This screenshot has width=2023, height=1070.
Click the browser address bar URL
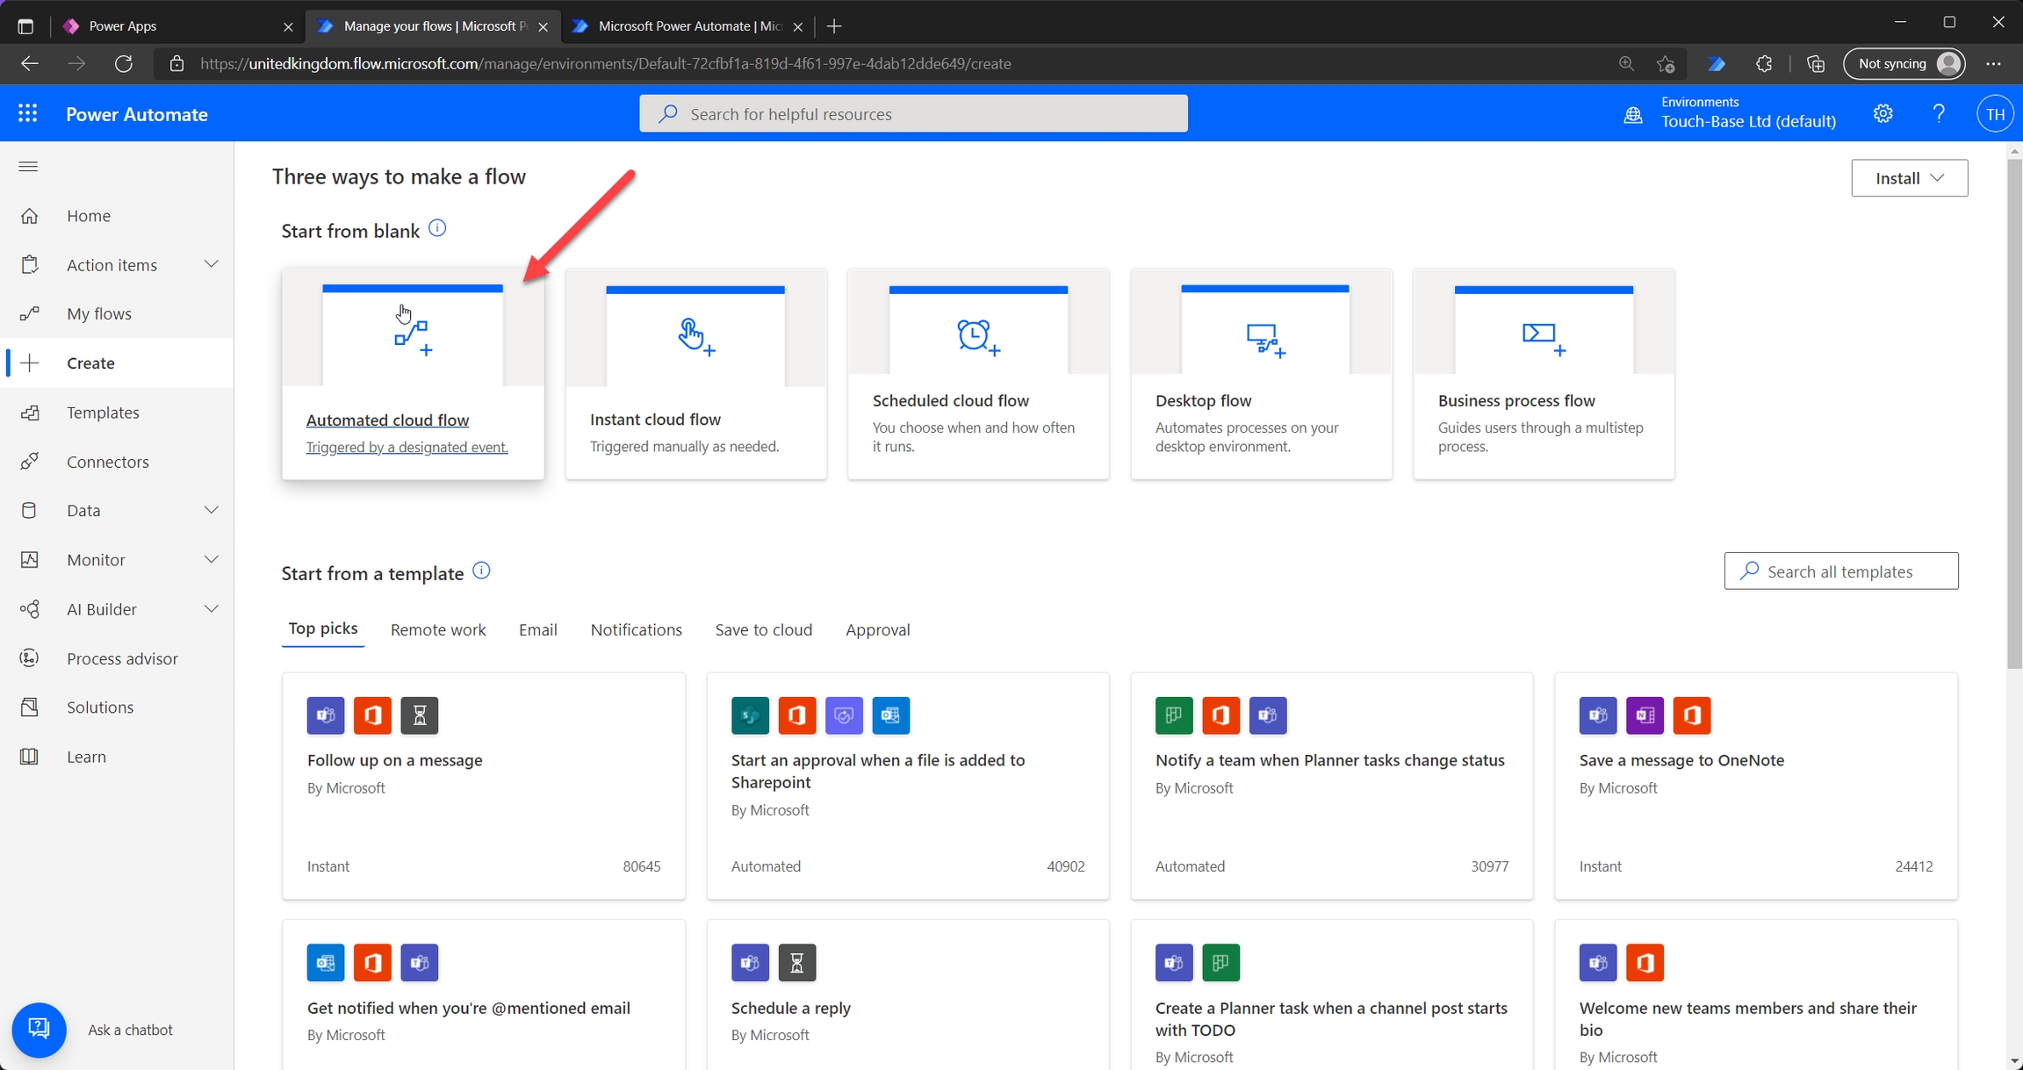605,63
